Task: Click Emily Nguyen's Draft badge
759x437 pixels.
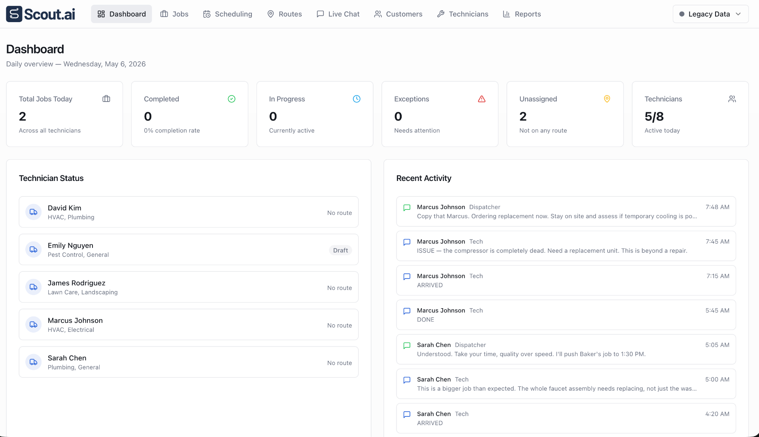Action: pos(340,250)
